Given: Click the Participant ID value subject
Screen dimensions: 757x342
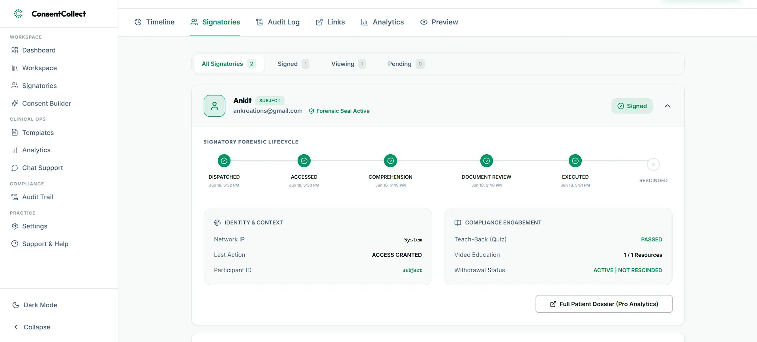Looking at the screenshot, I should [412, 270].
